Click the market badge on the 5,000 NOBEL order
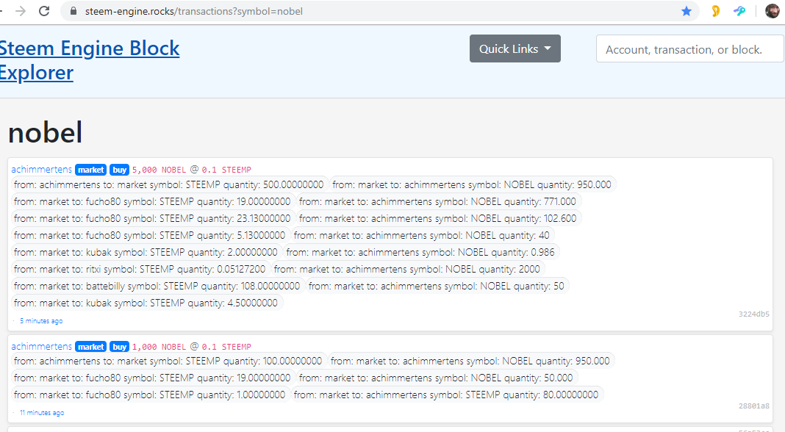This screenshot has width=785, height=432. point(91,170)
